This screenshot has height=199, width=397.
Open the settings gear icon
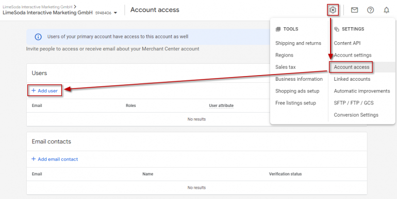coord(333,10)
